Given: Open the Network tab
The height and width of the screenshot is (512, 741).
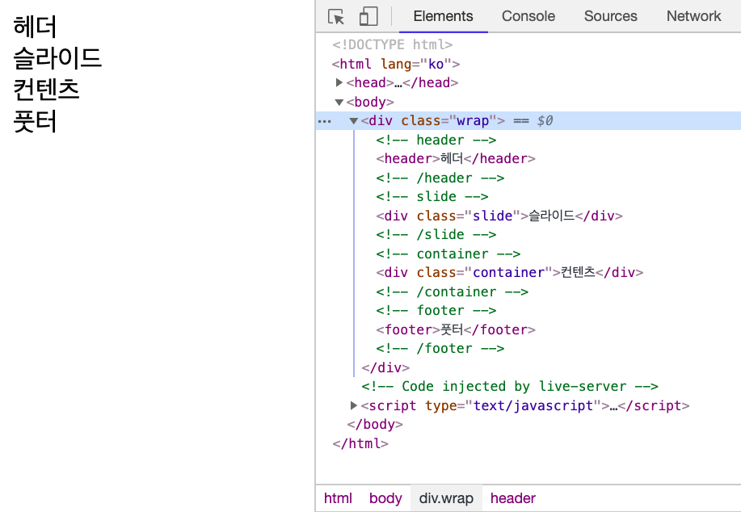Looking at the screenshot, I should click(694, 16).
